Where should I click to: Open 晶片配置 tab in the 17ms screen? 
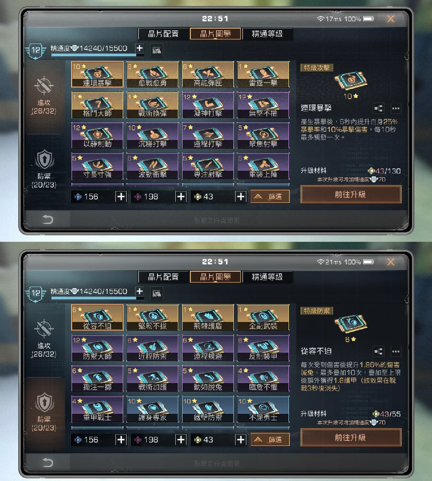[x=163, y=34]
